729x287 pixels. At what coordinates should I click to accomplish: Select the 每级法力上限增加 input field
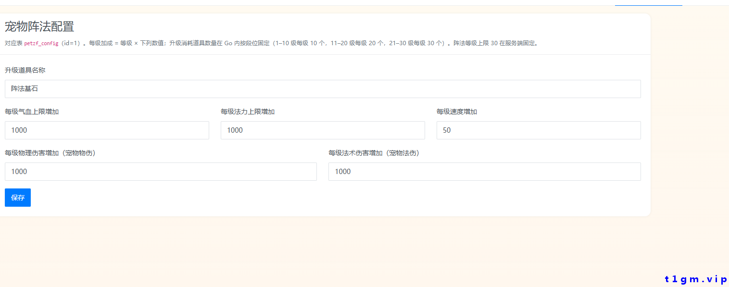pos(322,130)
